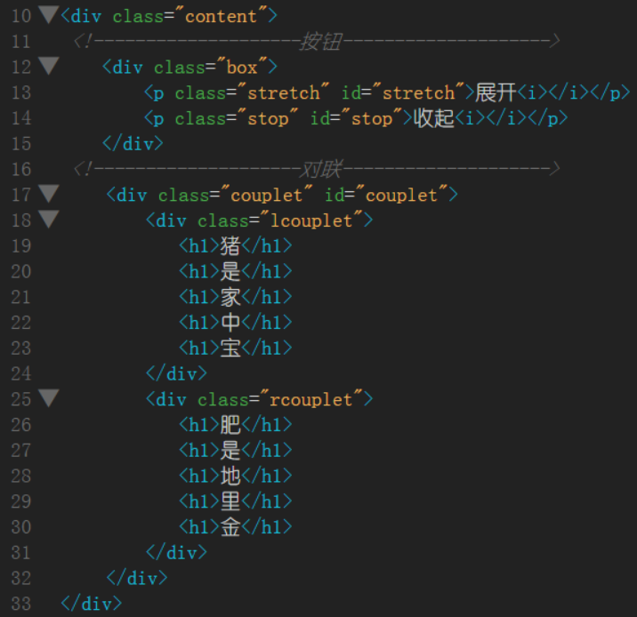The height and width of the screenshot is (617, 637).
Task: Click the 展开 text on line 13
Action: click(496, 92)
